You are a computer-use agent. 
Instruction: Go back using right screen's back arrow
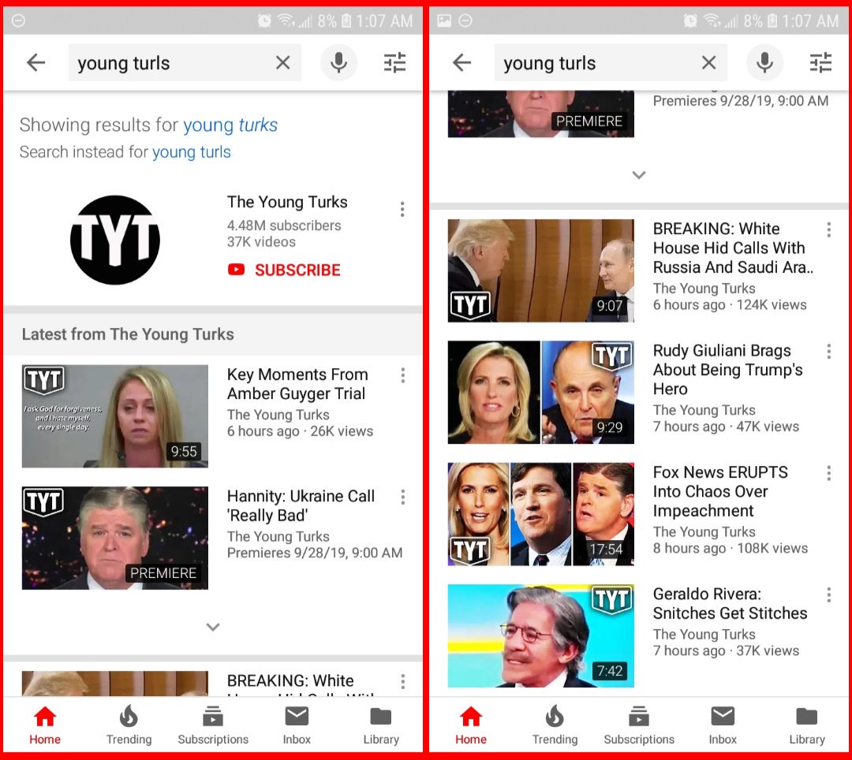(461, 63)
